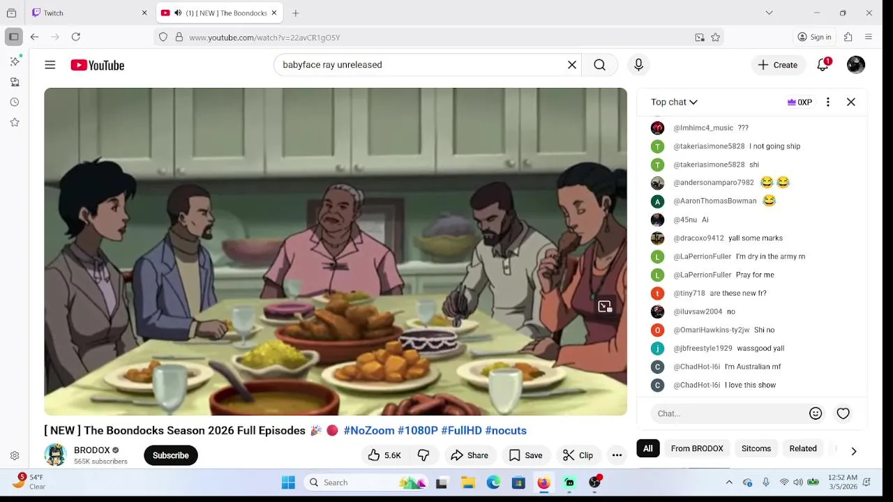The image size is (893, 502).
Task: Open tracking protection shield icon
Action: point(163,37)
